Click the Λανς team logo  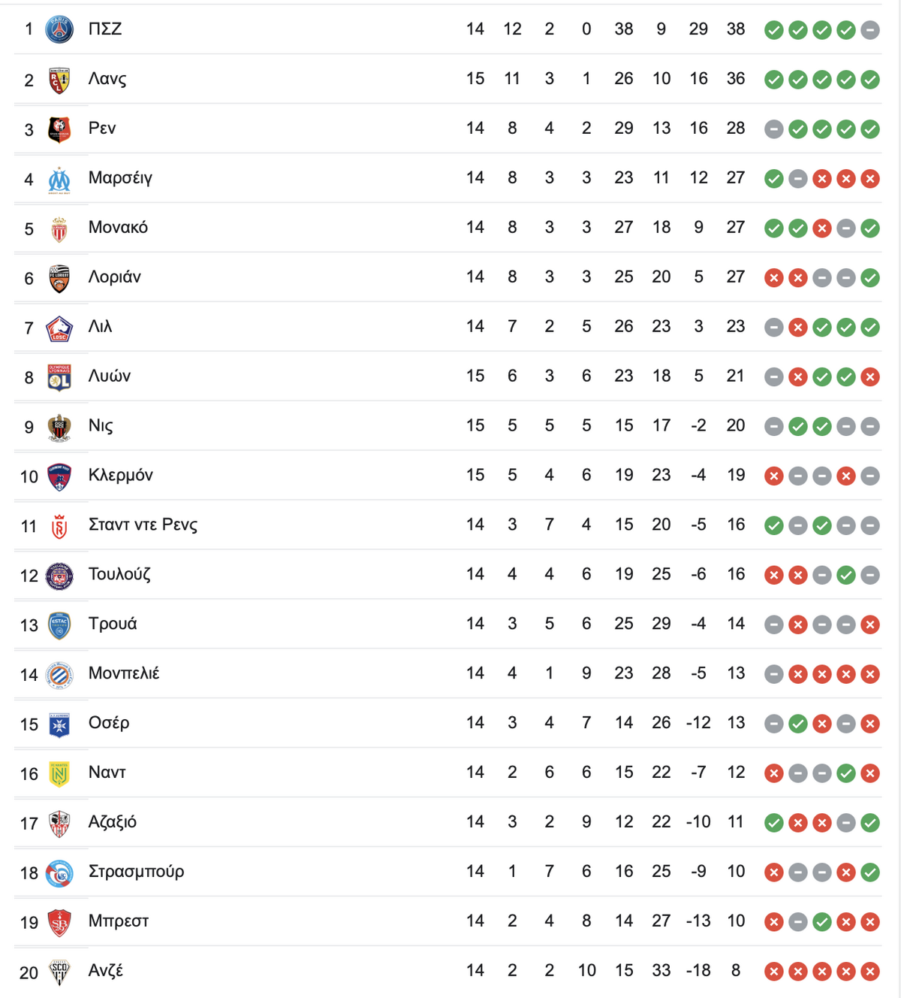click(x=59, y=80)
